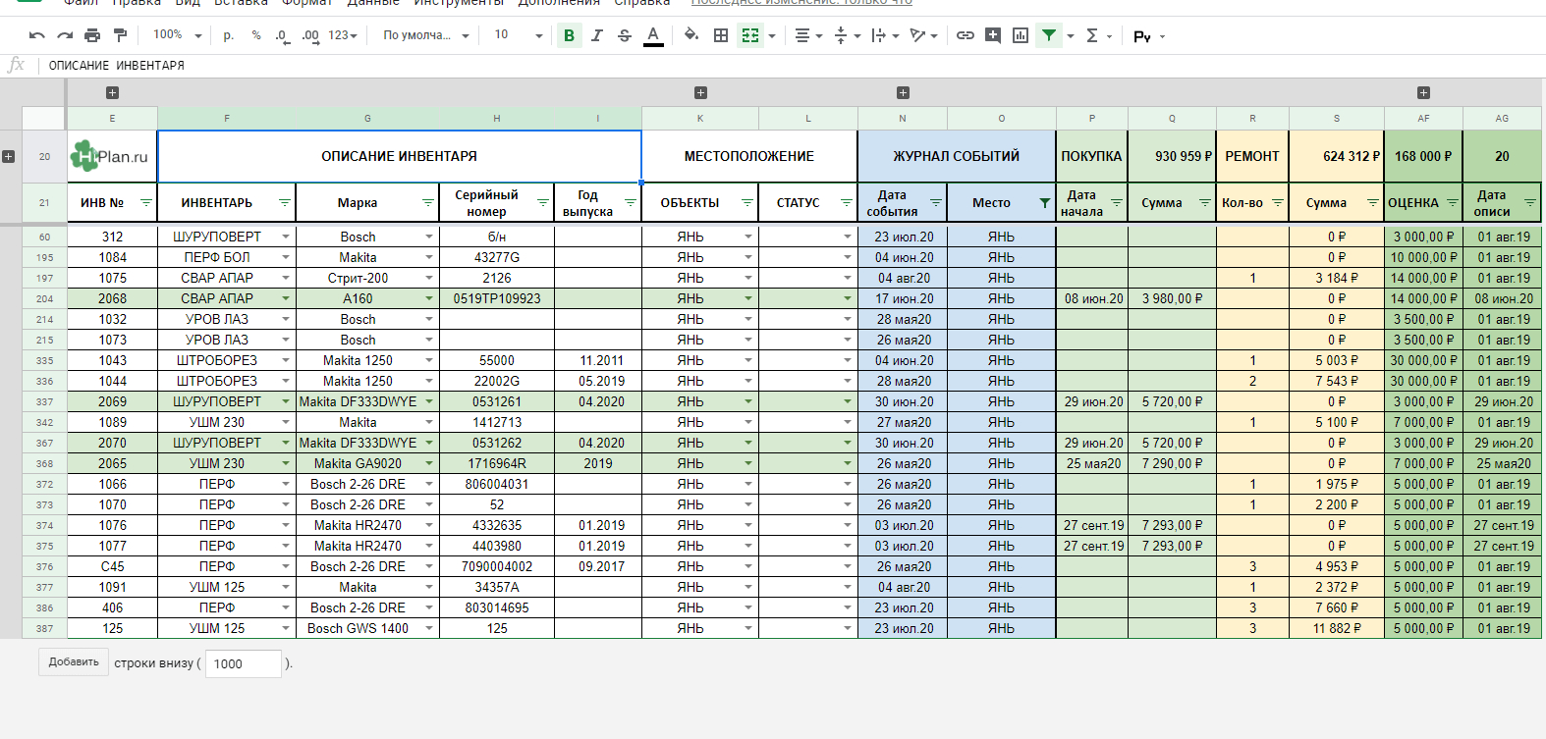The image size is (1546, 739).
Task: Open text wrapping options
Action: (x=885, y=35)
